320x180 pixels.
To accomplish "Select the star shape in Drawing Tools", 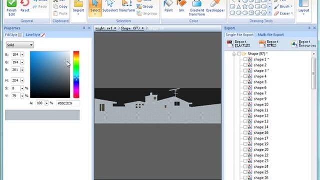I will 245,6.
